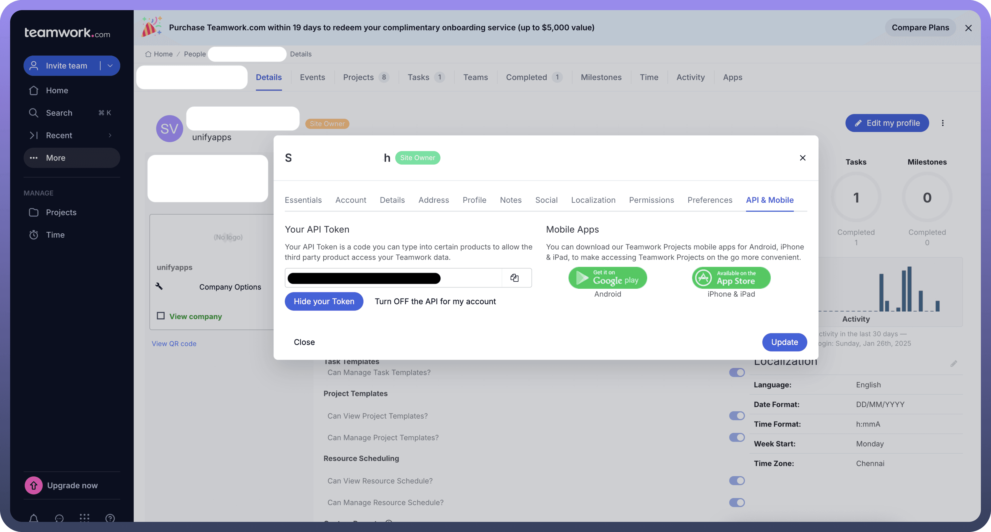Open the Invite team dropdown arrow
991x532 pixels.
(x=110, y=66)
